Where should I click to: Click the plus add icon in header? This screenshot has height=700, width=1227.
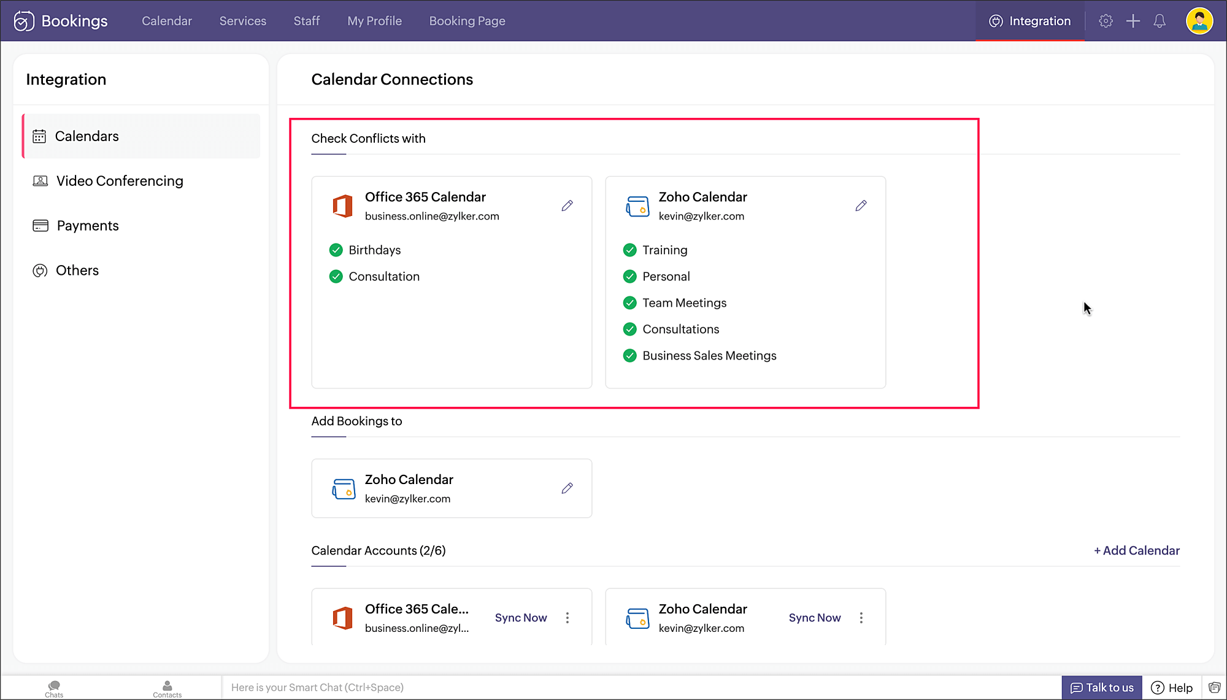click(1133, 21)
